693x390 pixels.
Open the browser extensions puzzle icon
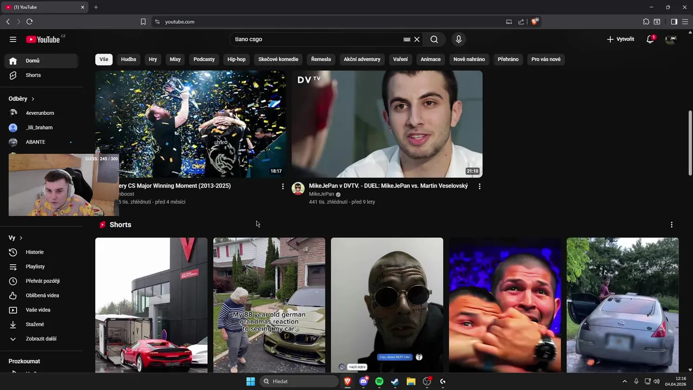[x=646, y=22]
